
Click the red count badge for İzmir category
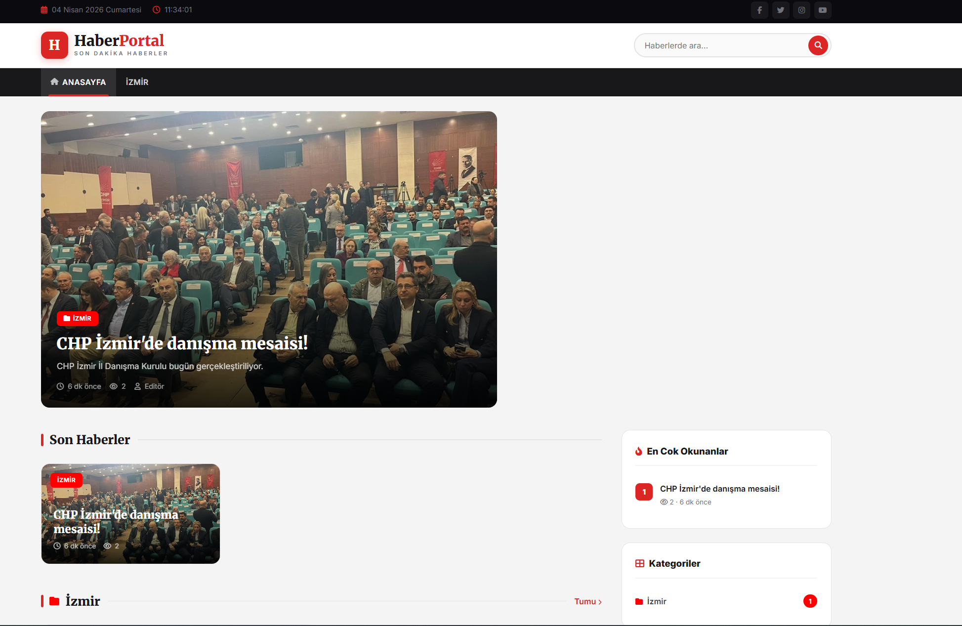tap(810, 601)
